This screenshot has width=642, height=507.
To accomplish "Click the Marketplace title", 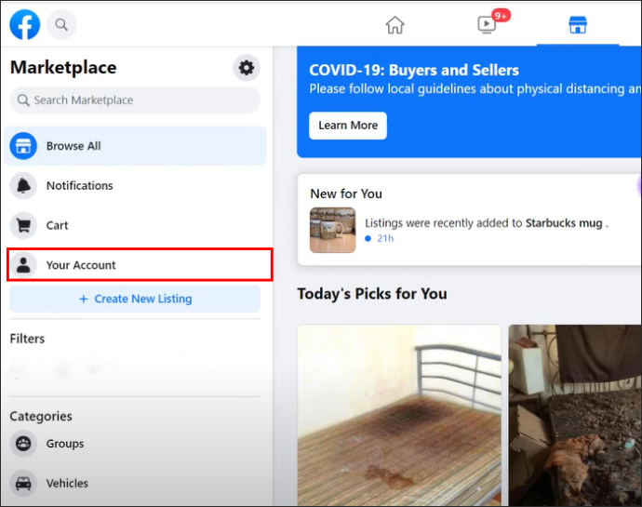I will pyautogui.click(x=63, y=68).
